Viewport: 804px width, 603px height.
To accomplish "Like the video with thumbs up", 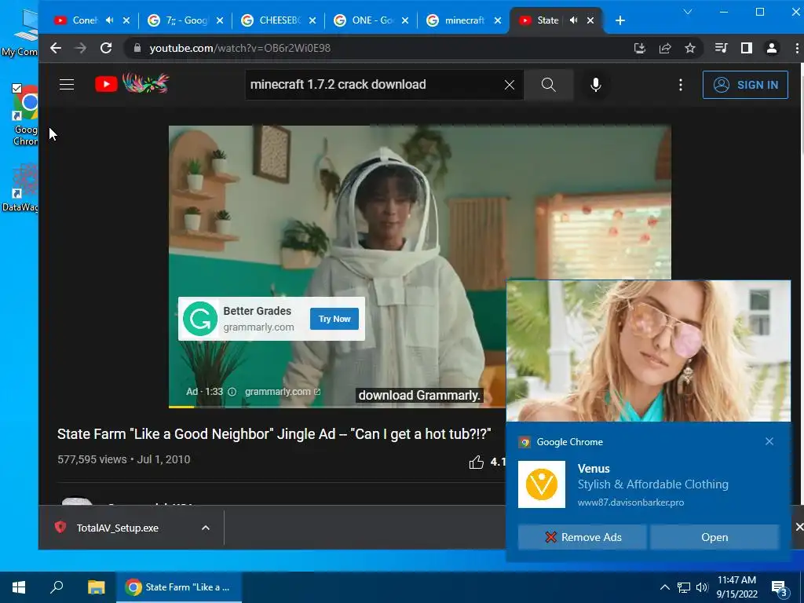I will 477,462.
